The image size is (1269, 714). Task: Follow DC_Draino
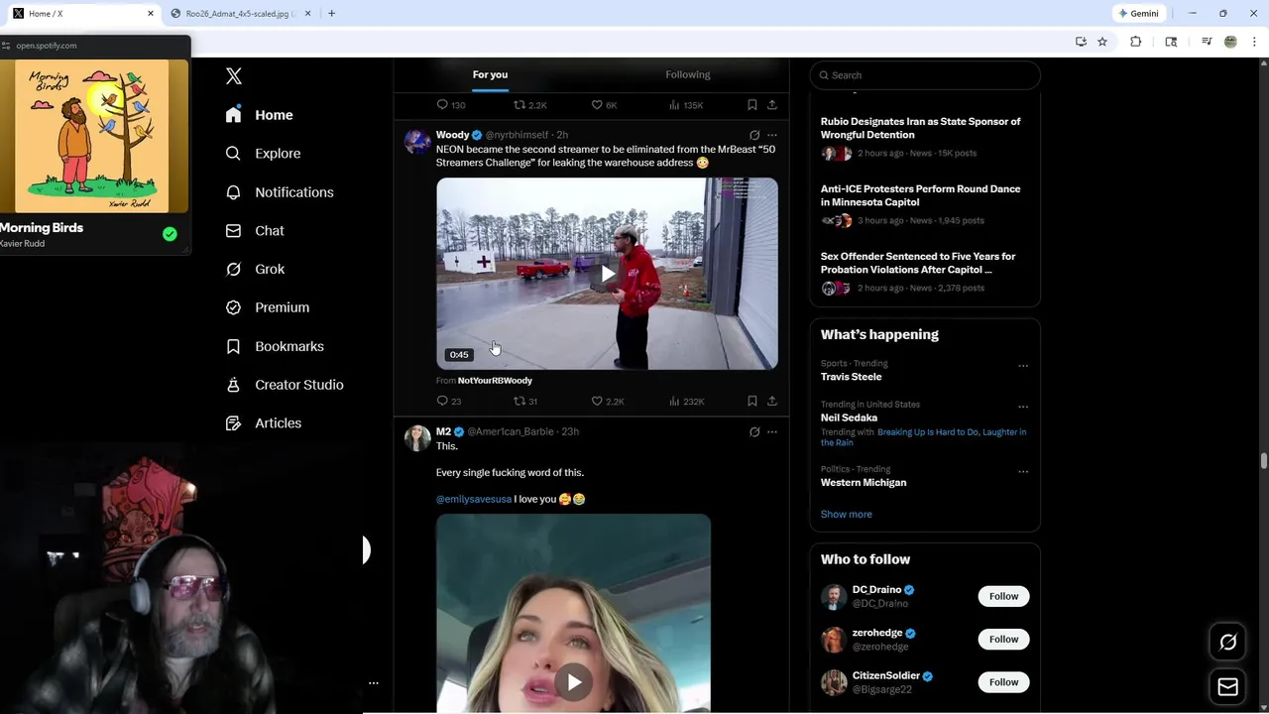click(x=1003, y=596)
